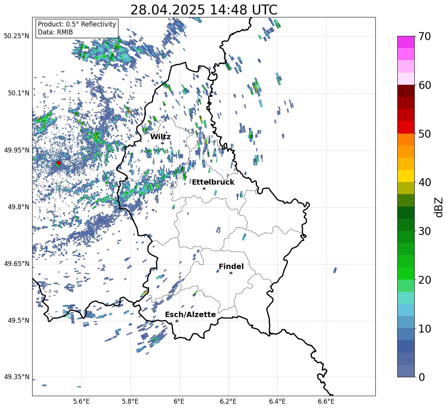Screen dimensions: 448x409
Task: Click the Findel station cross marker
Action: tap(231, 273)
